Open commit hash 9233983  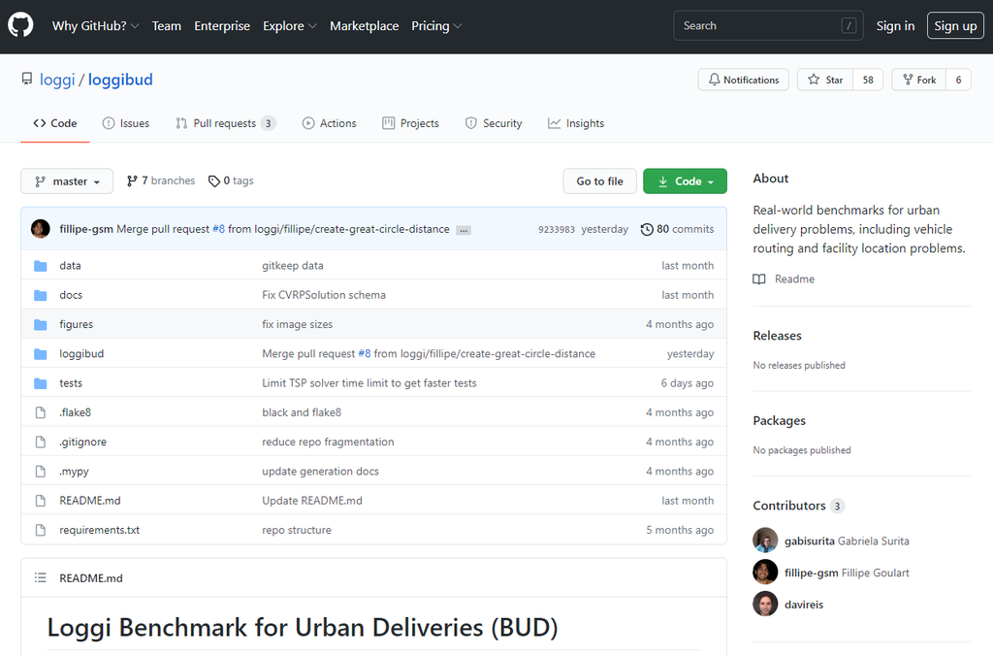tap(556, 229)
